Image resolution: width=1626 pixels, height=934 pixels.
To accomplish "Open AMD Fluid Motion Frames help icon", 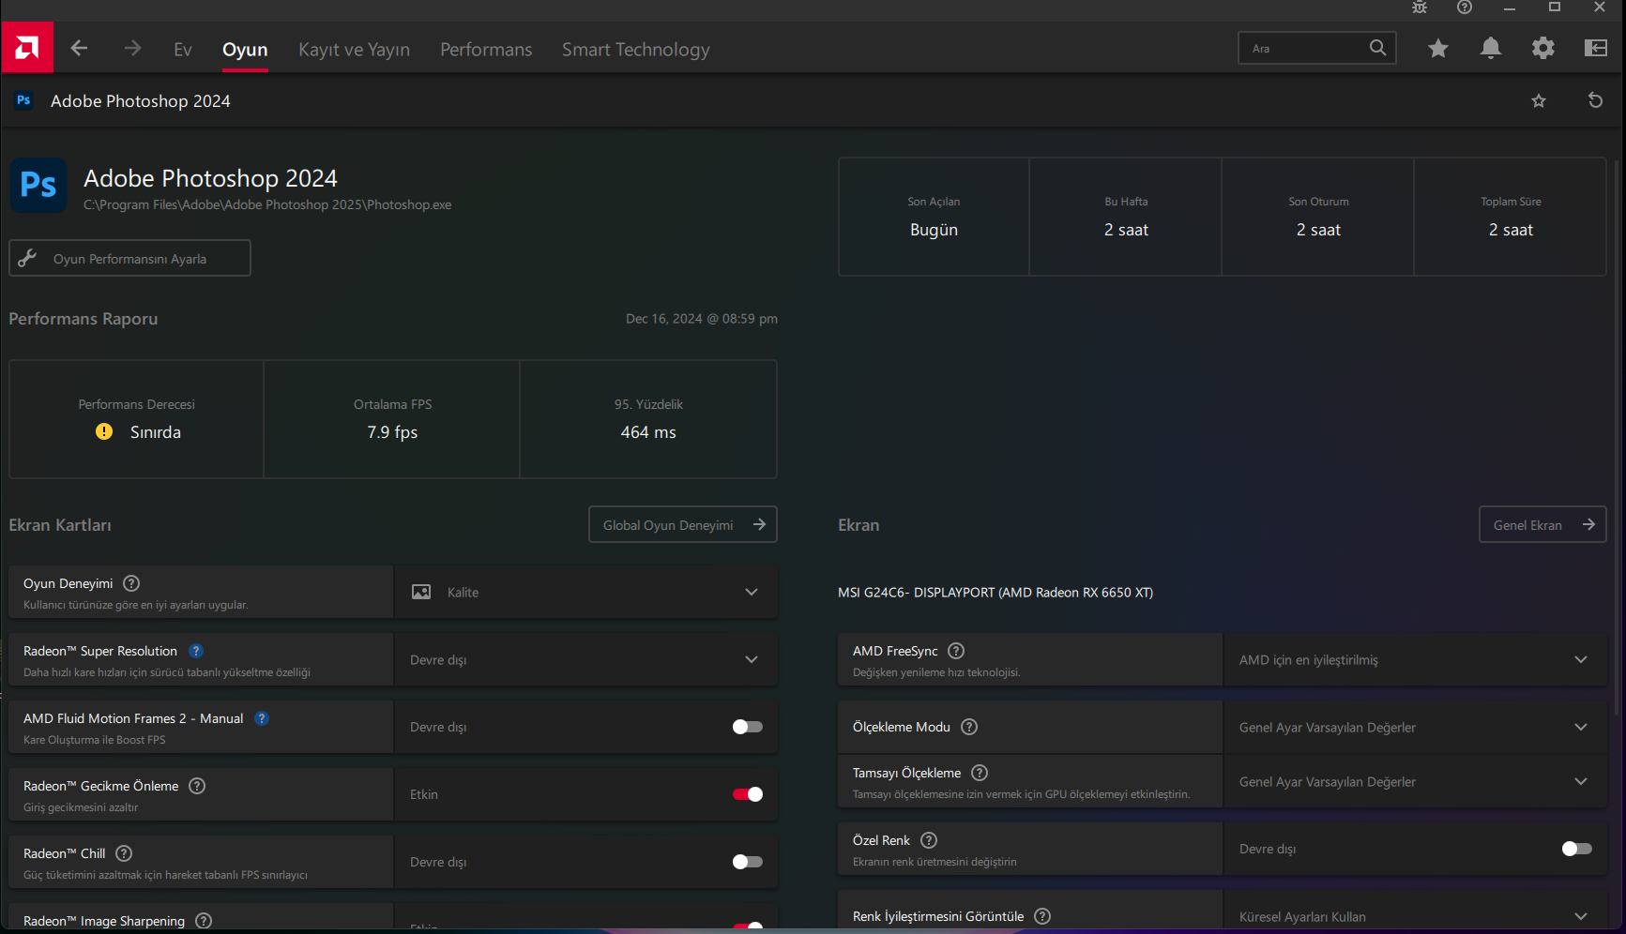I will pos(262,718).
